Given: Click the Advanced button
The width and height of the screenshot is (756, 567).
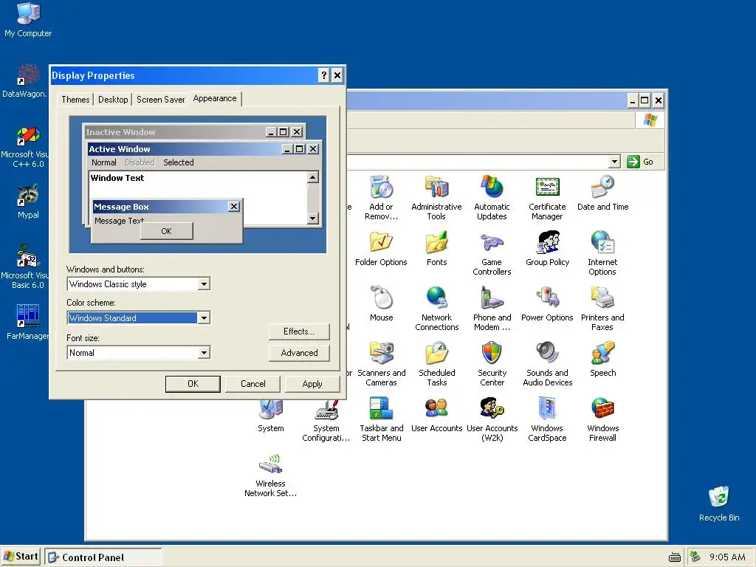Looking at the screenshot, I should [299, 353].
